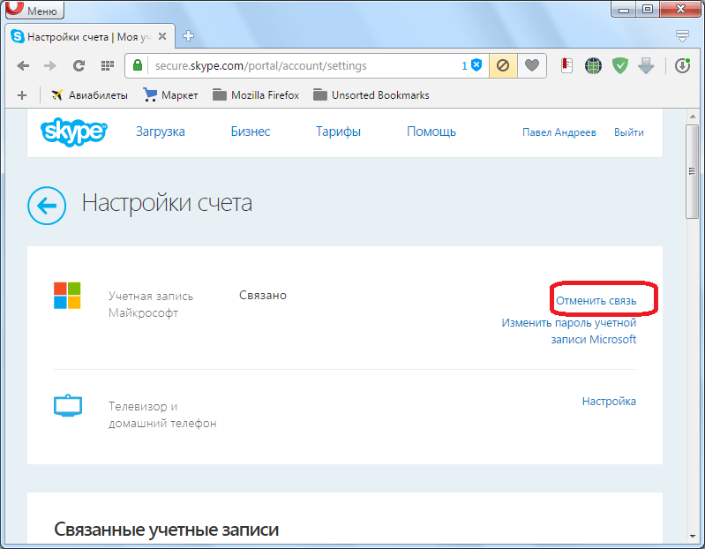Go back with the browser back arrow
This screenshot has width=705, height=549.
point(23,66)
